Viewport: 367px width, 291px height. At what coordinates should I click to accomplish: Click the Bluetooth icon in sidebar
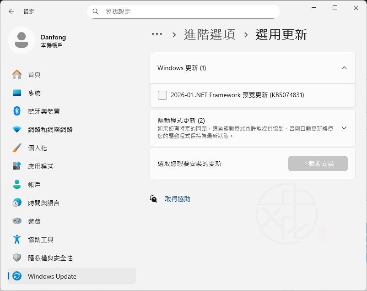(x=17, y=111)
